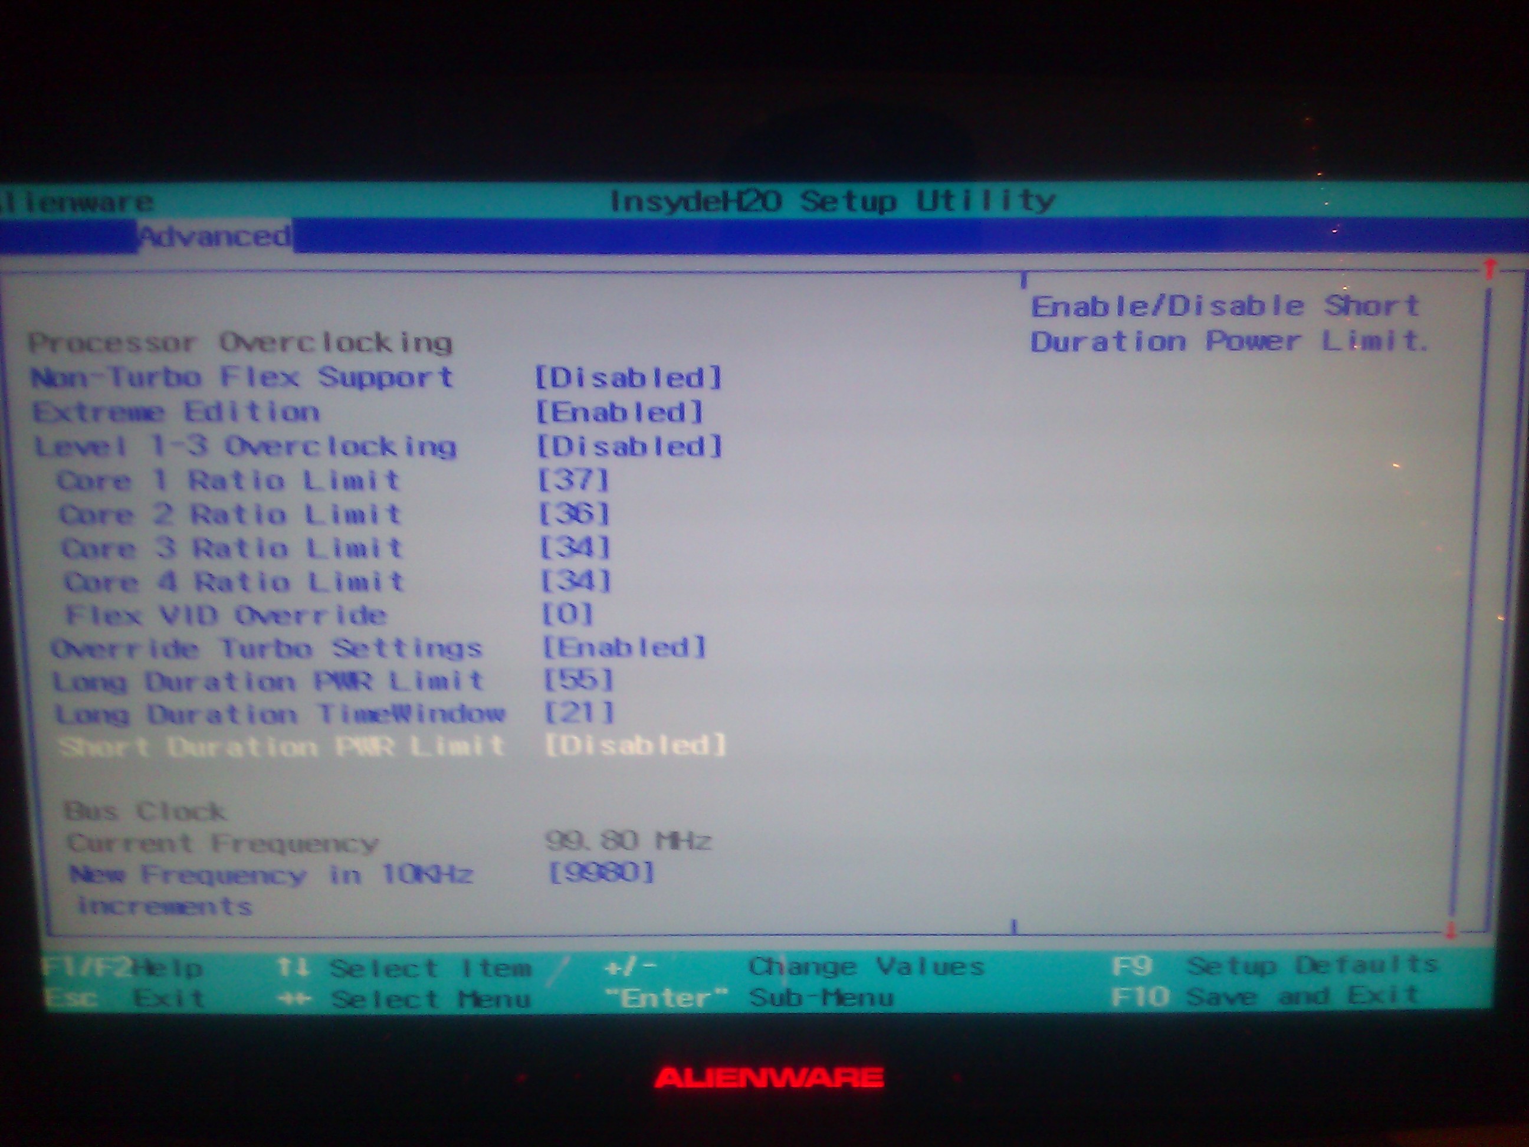Select New Frequency value 9980
This screenshot has width=1529, height=1147.
pyautogui.click(x=601, y=873)
